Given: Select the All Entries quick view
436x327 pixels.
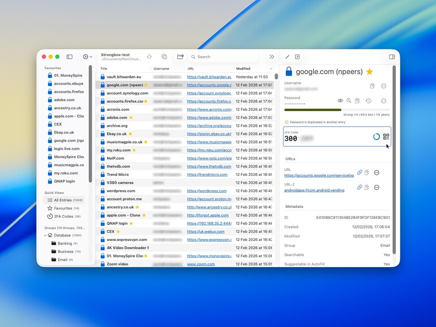Looking at the screenshot, I should 65,200.
